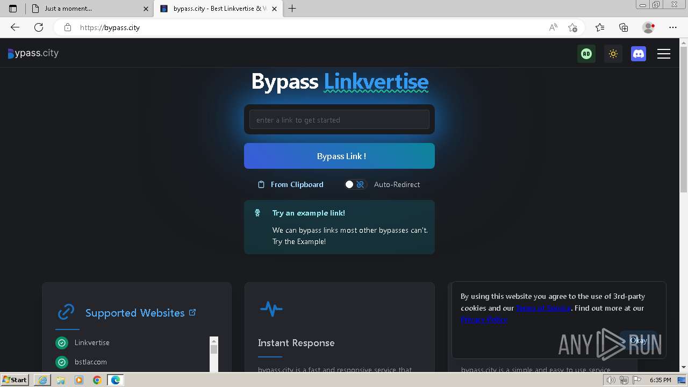The height and width of the screenshot is (387, 688).
Task: Click the bypass.city logo
Action: (33, 53)
